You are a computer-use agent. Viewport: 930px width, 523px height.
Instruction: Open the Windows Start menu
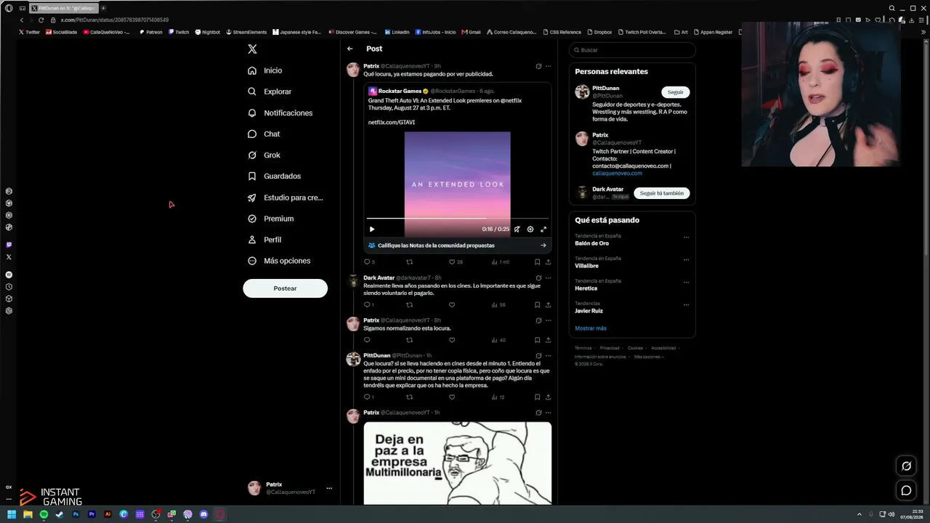pyautogui.click(x=12, y=514)
